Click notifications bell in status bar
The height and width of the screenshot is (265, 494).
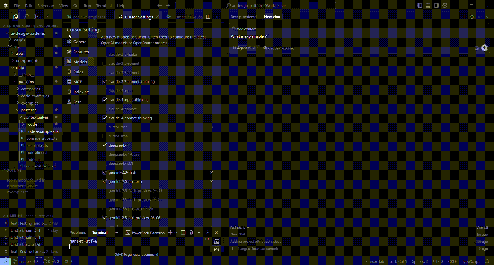487,262
